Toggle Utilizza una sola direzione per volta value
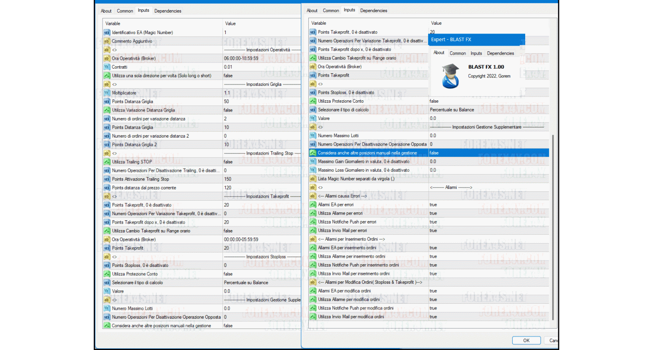Viewport: 653px width, 350px height. 261,76
